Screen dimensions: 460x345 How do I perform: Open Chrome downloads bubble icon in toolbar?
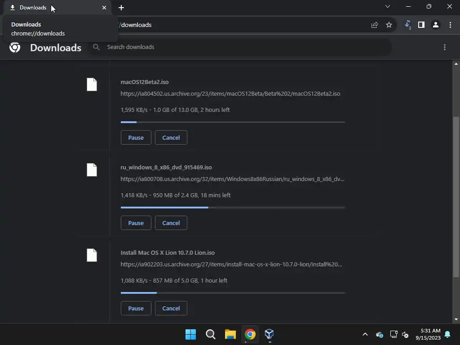click(408, 25)
